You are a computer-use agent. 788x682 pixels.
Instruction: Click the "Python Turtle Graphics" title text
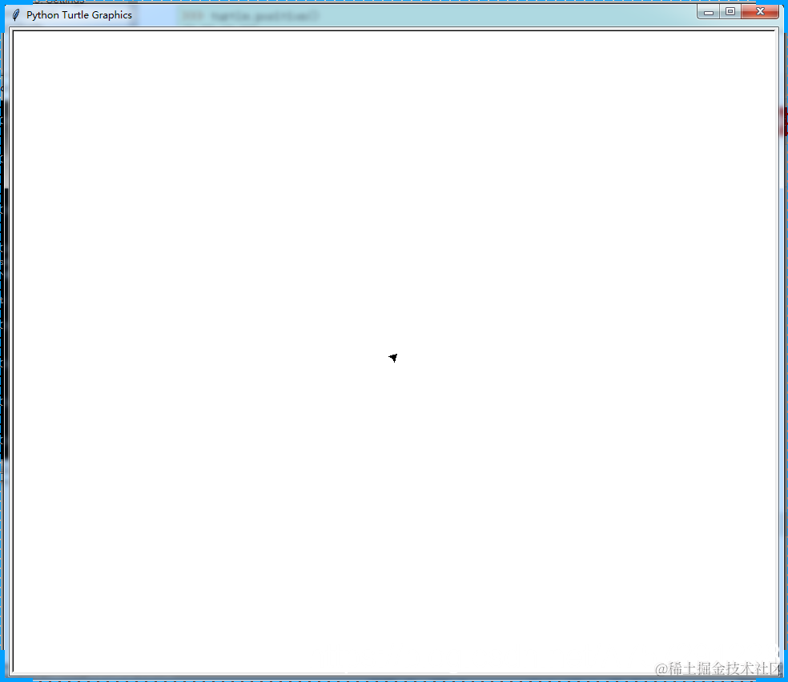79,15
